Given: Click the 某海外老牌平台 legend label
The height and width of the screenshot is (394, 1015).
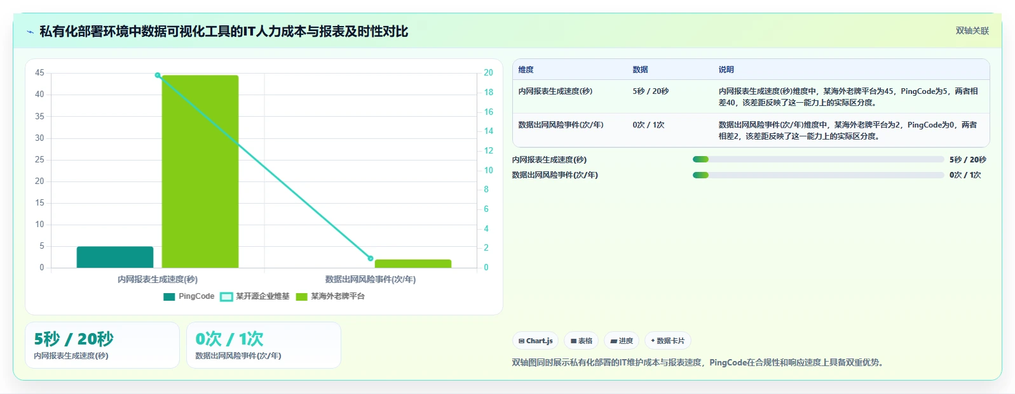Looking at the screenshot, I should click(337, 296).
